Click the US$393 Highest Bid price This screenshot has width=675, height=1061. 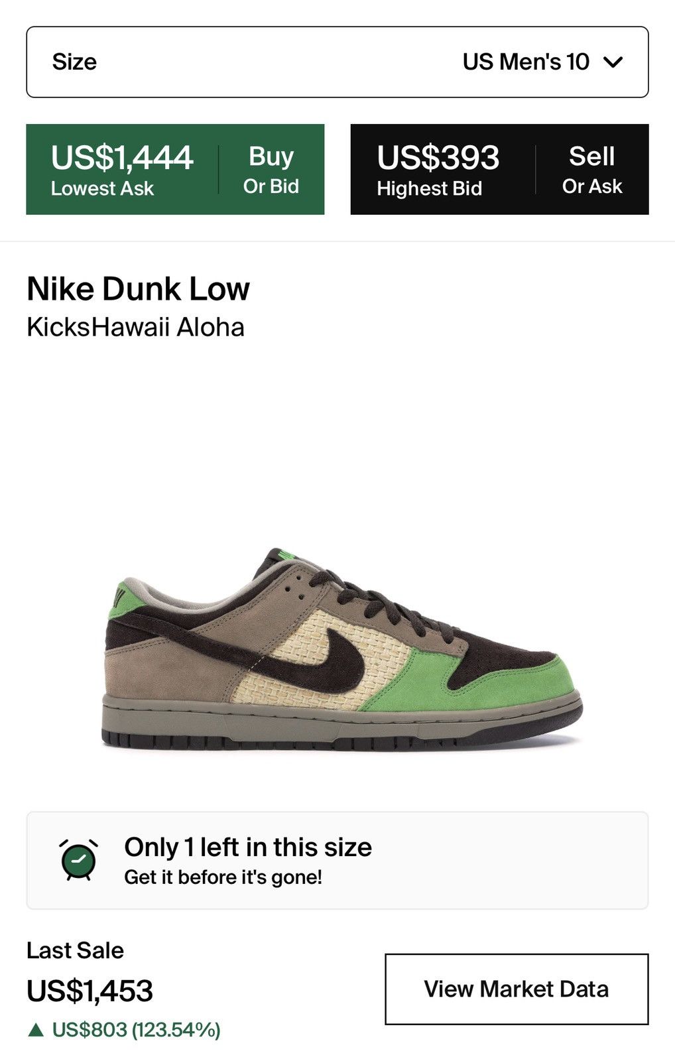(438, 158)
